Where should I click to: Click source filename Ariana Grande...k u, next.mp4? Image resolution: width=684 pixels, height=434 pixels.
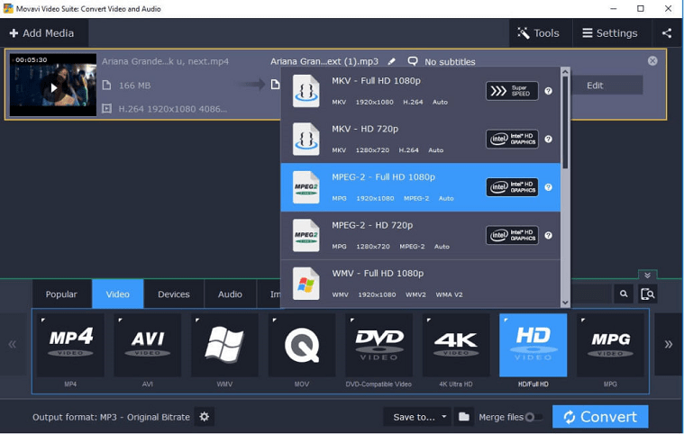(x=165, y=61)
